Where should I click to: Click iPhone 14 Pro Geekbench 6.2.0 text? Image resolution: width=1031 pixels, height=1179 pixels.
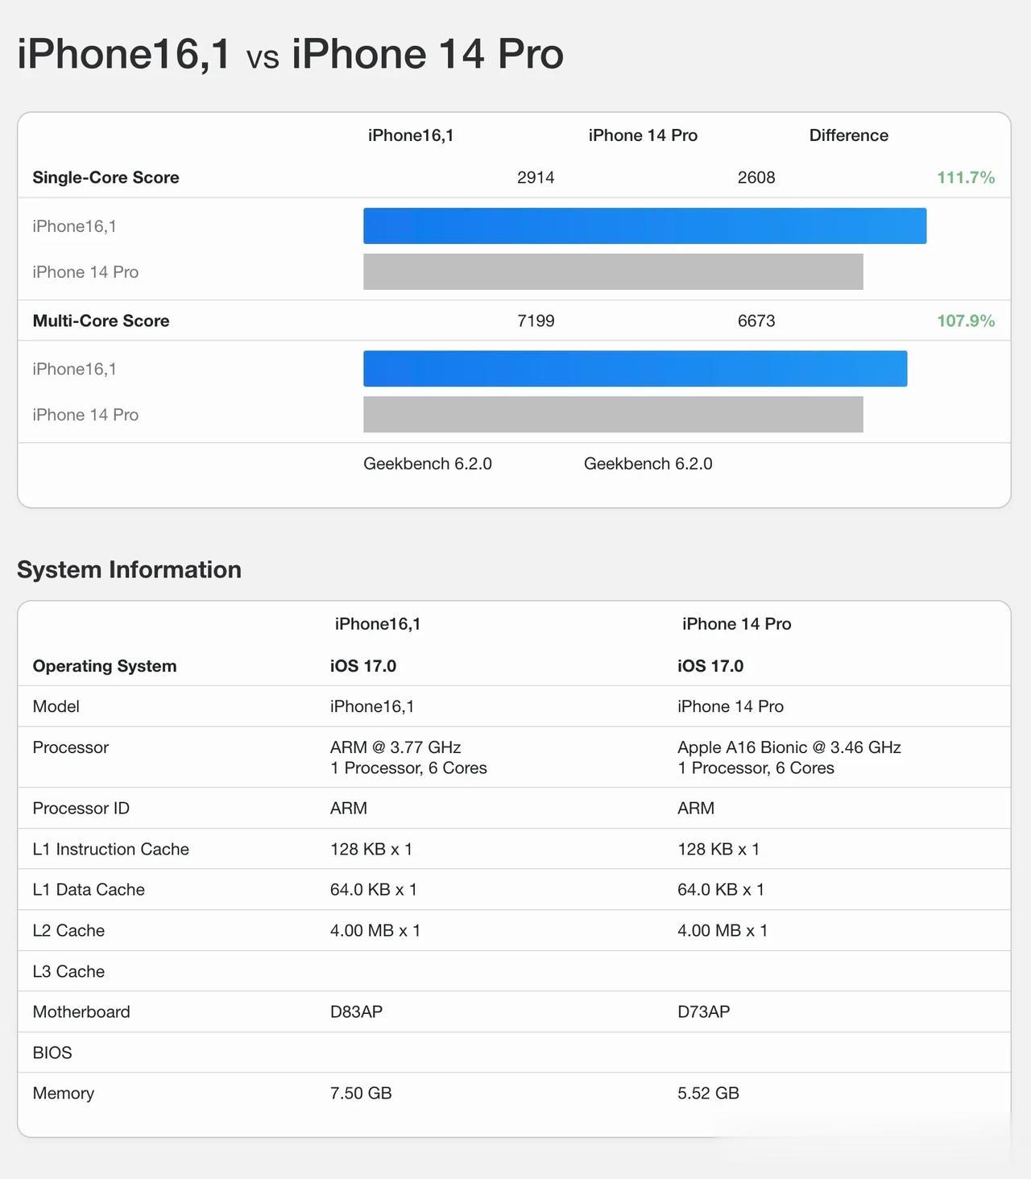(648, 464)
